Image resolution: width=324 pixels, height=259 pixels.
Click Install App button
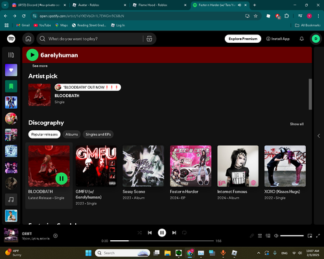click(278, 39)
